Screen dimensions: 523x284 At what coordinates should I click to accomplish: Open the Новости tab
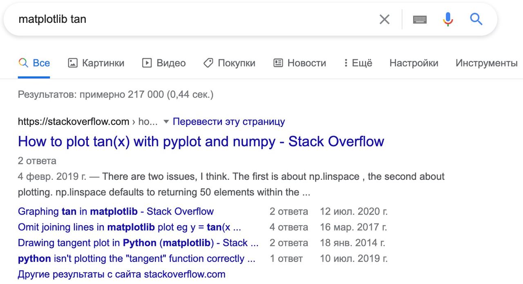tap(299, 63)
